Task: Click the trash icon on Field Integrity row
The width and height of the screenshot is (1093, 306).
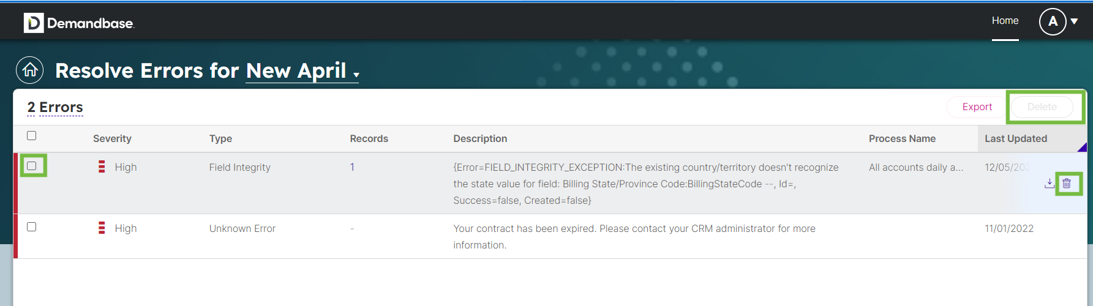Action: (1067, 183)
